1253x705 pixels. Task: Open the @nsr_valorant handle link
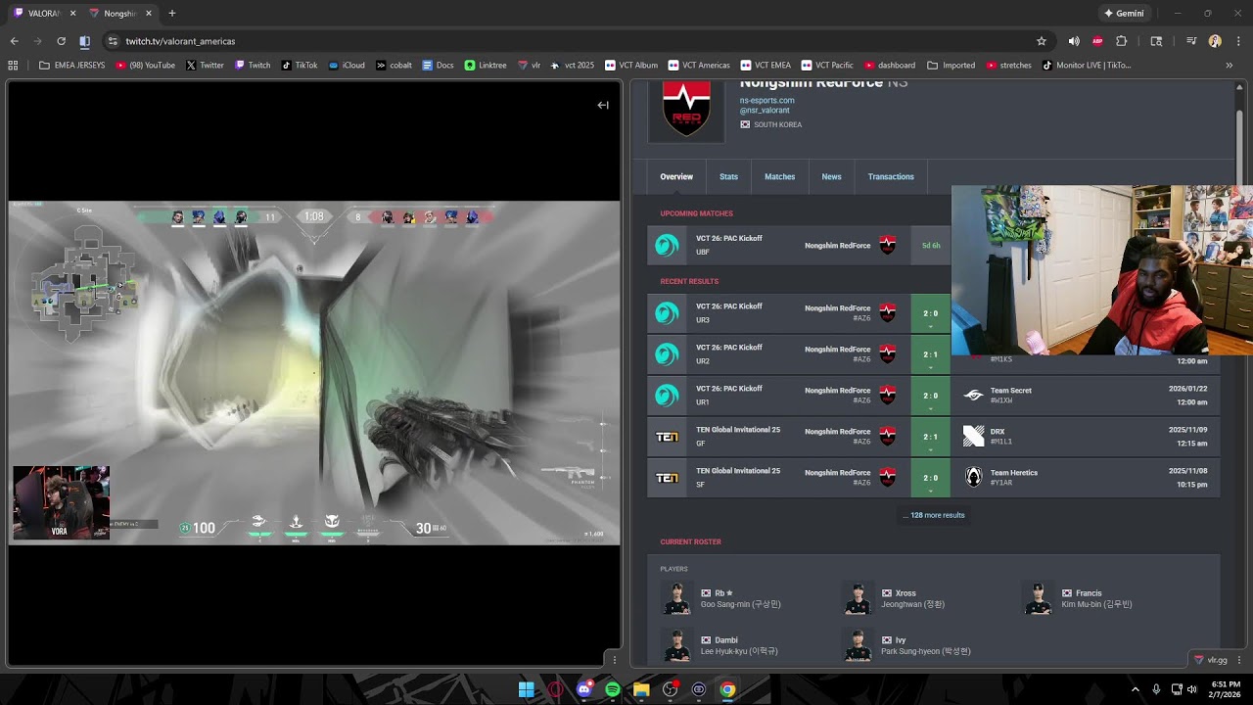pyautogui.click(x=765, y=111)
